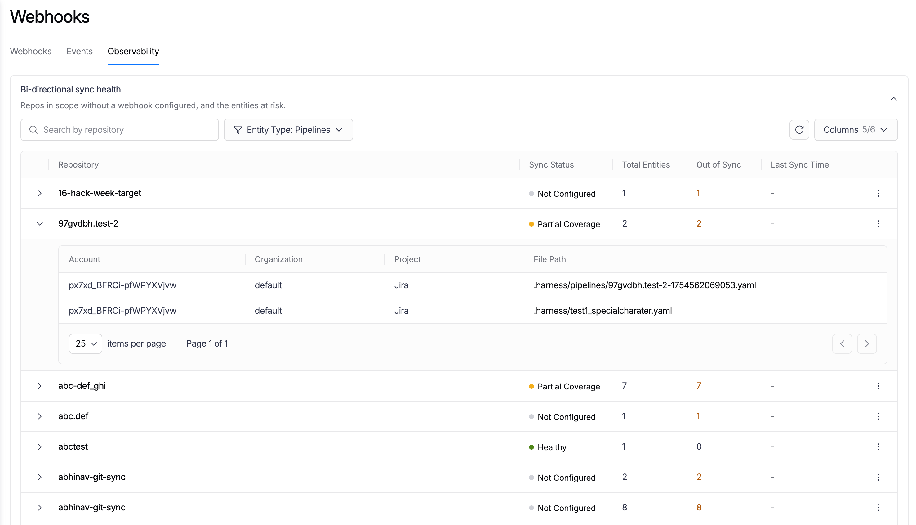This screenshot has width=916, height=525.
Task: Click the Total Entities column header
Action: 646,165
